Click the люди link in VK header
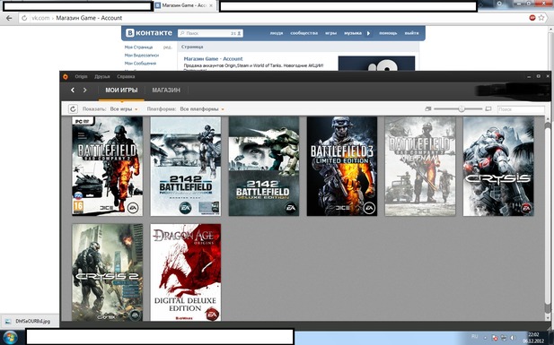554x345 pixels. 277,33
